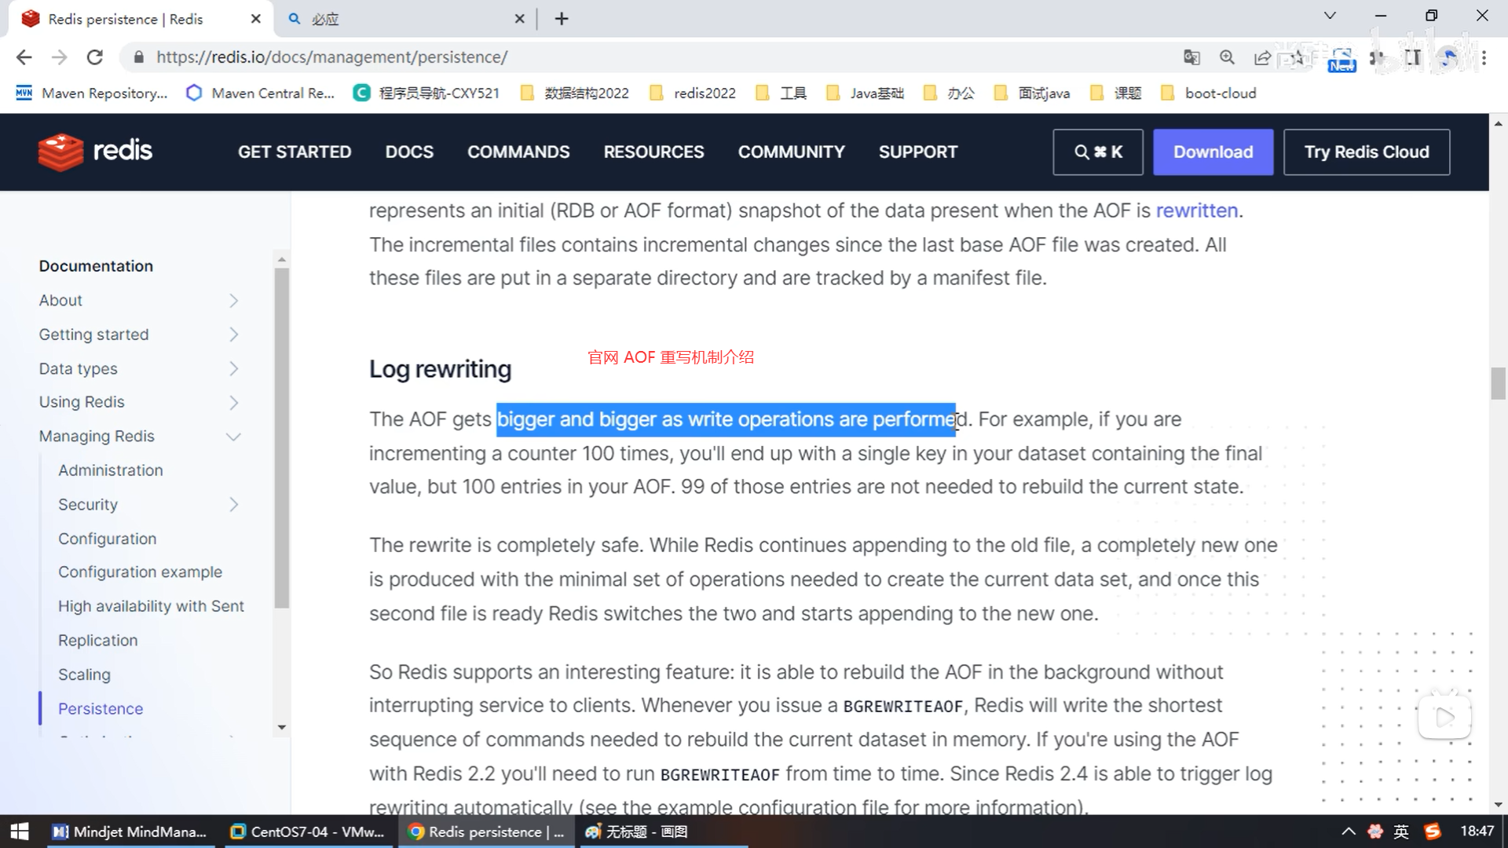The width and height of the screenshot is (1508, 848).
Task: Follow the 'rewritten' hyperlink
Action: 1196,210
